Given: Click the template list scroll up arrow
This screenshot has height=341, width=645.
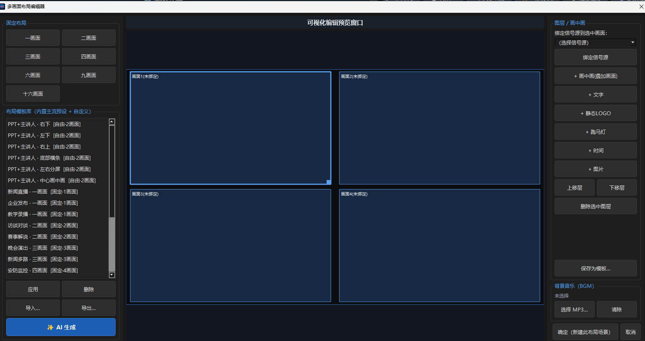Looking at the screenshot, I should tap(112, 122).
